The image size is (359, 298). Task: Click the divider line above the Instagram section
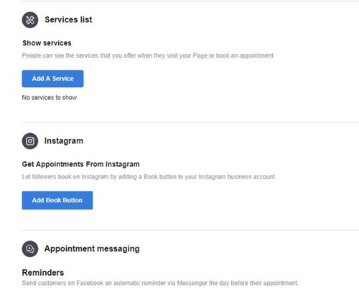pyautogui.click(x=190, y=122)
